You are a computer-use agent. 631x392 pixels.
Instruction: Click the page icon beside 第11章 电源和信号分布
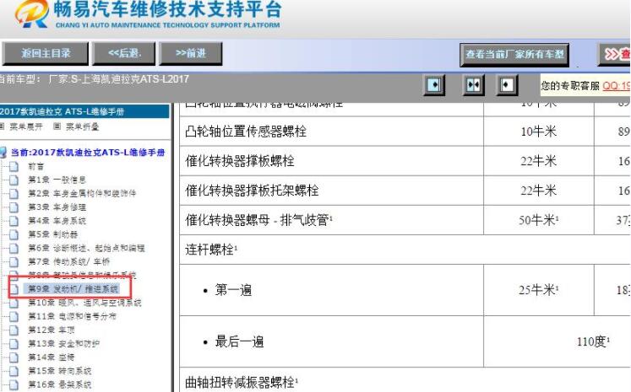click(x=14, y=316)
